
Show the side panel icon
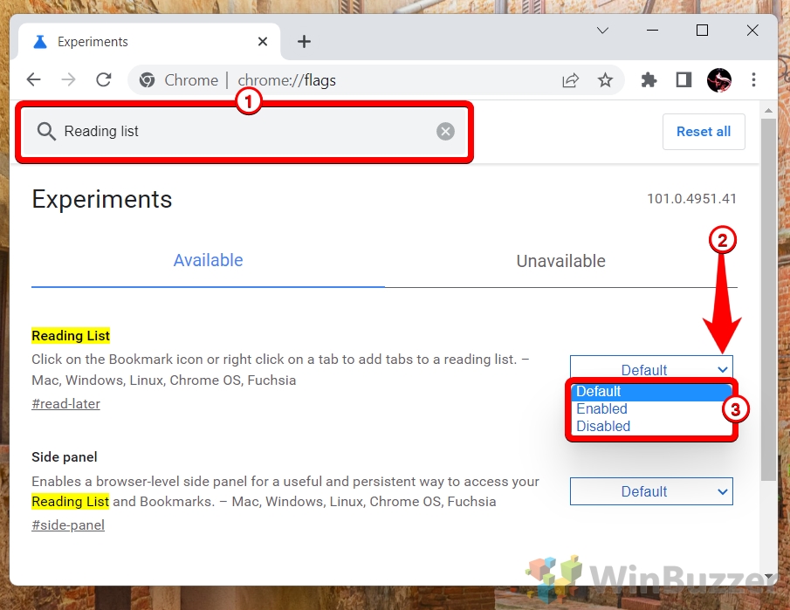pyautogui.click(x=684, y=79)
